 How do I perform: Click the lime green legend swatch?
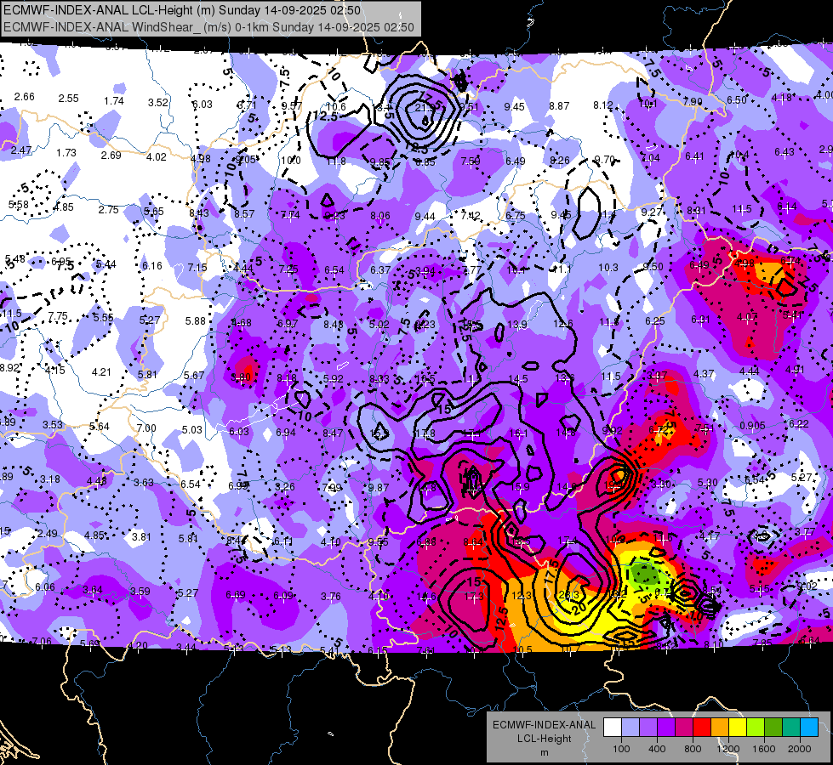coord(756,728)
